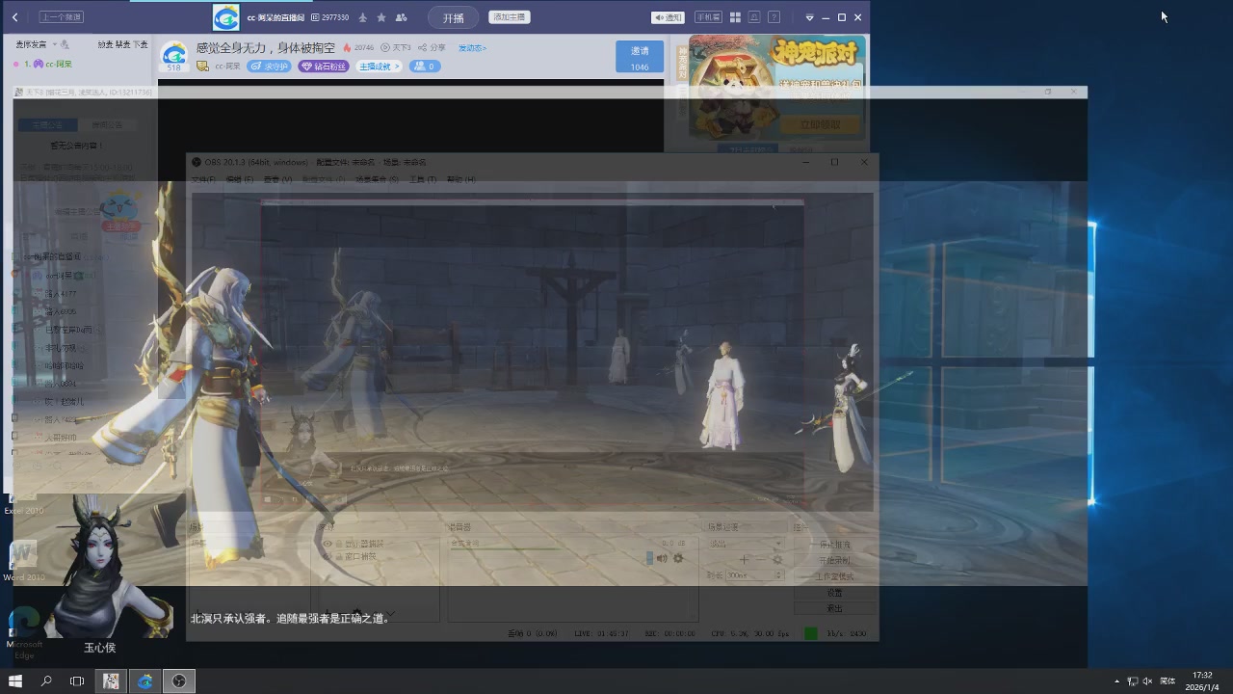Click the microphone icon beside 麦序发言
1233x694 pixels.
coord(65,44)
